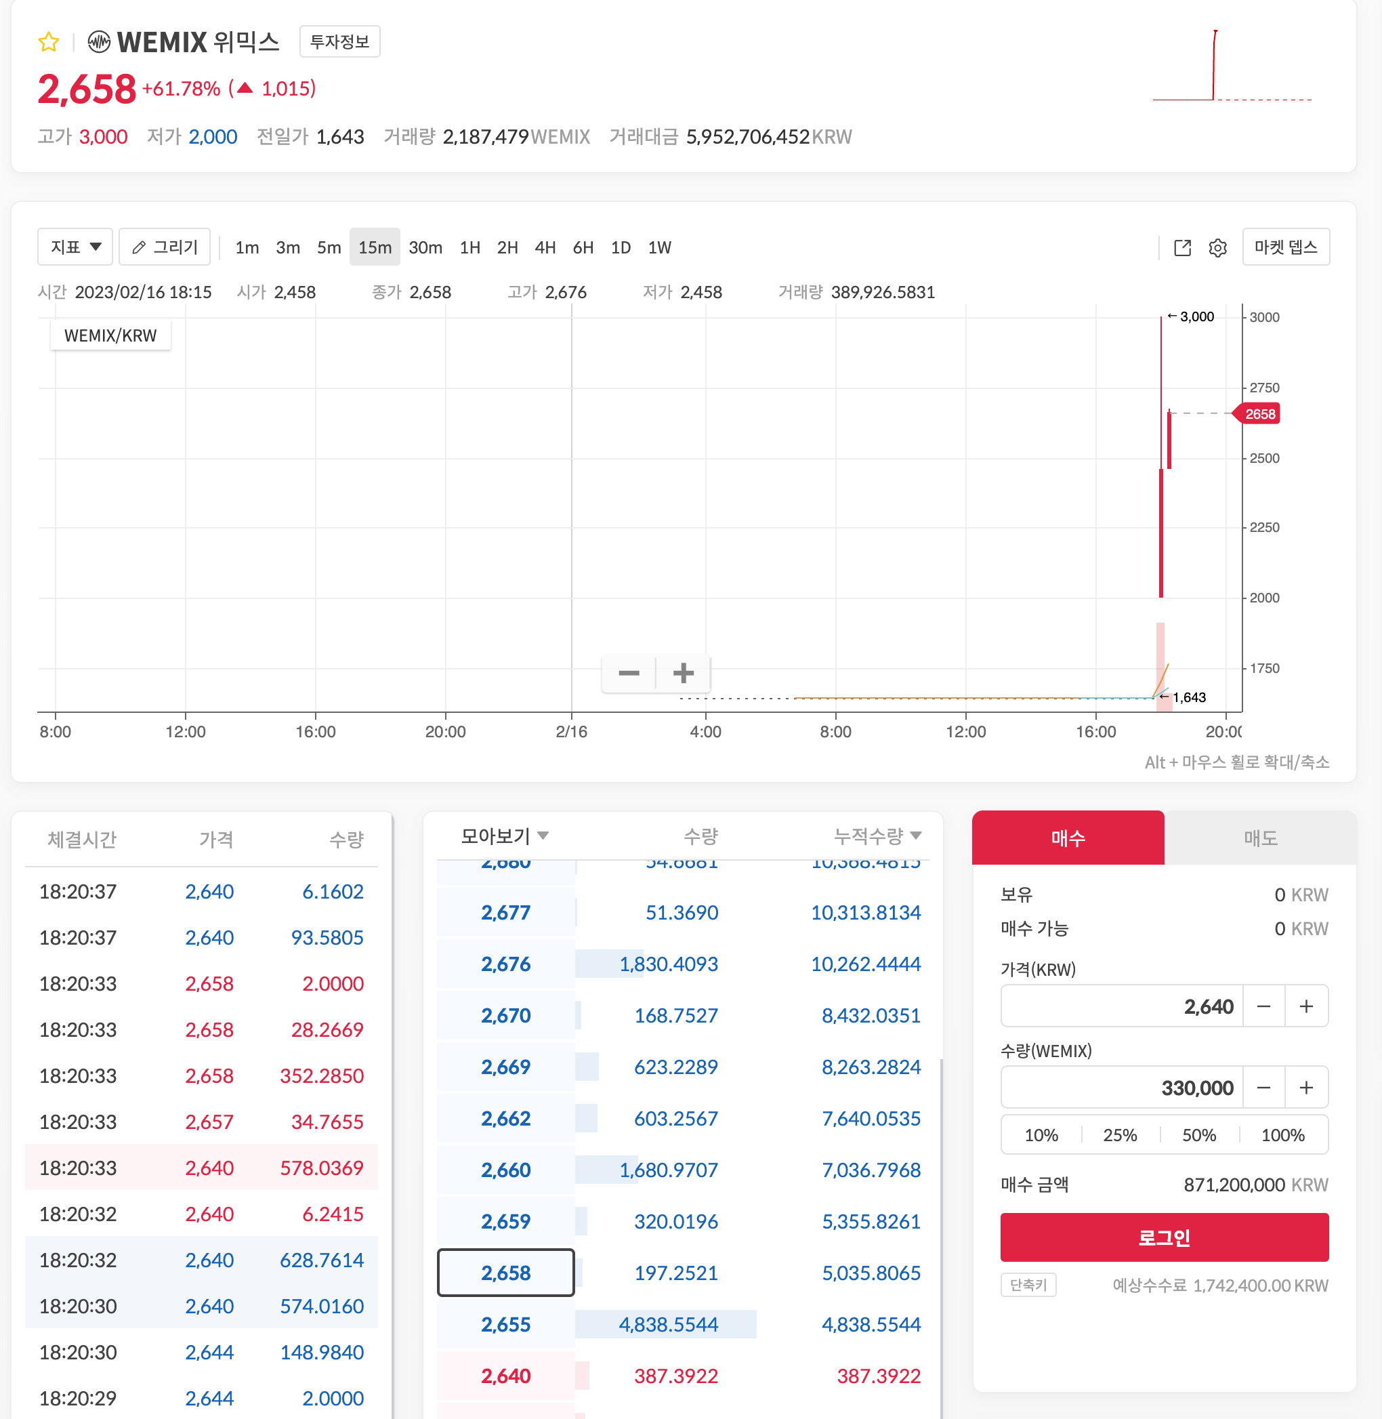
Task: Select the 1m chart interval
Action: pyautogui.click(x=247, y=247)
